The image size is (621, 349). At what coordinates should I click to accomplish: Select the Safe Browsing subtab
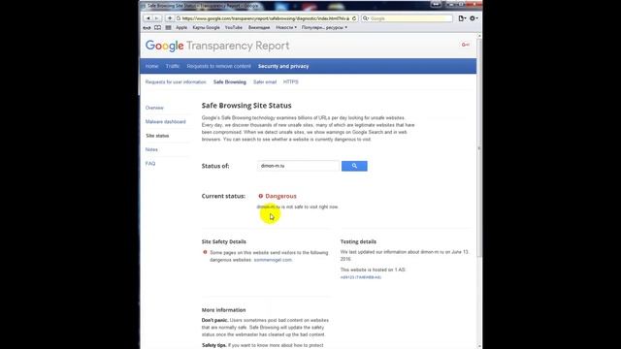pos(230,81)
